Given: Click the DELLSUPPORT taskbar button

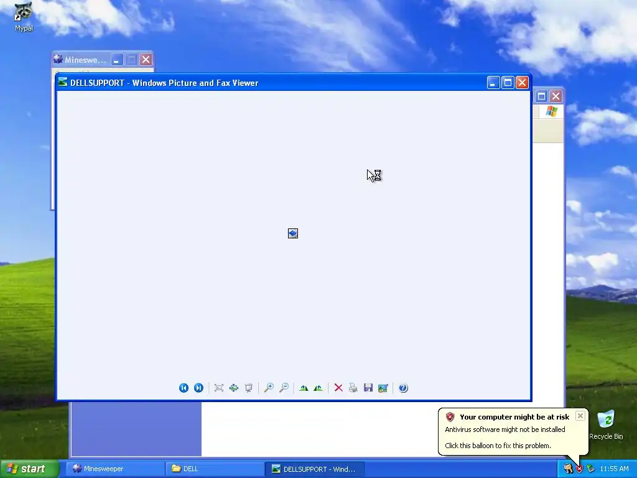Looking at the screenshot, I should tap(314, 469).
